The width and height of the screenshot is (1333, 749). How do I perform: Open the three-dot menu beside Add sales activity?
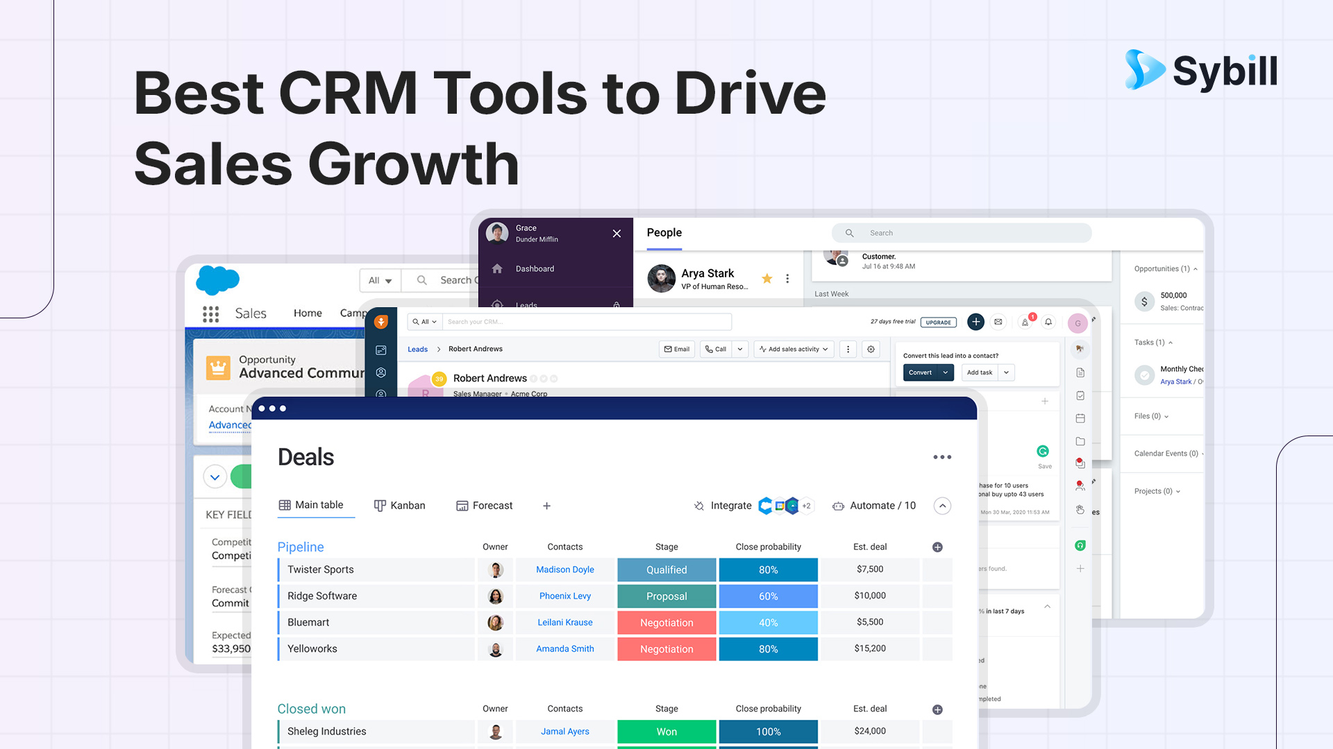[x=848, y=349]
